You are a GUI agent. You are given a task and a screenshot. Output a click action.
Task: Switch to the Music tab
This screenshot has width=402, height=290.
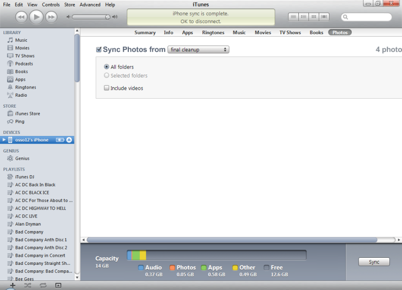click(x=239, y=33)
